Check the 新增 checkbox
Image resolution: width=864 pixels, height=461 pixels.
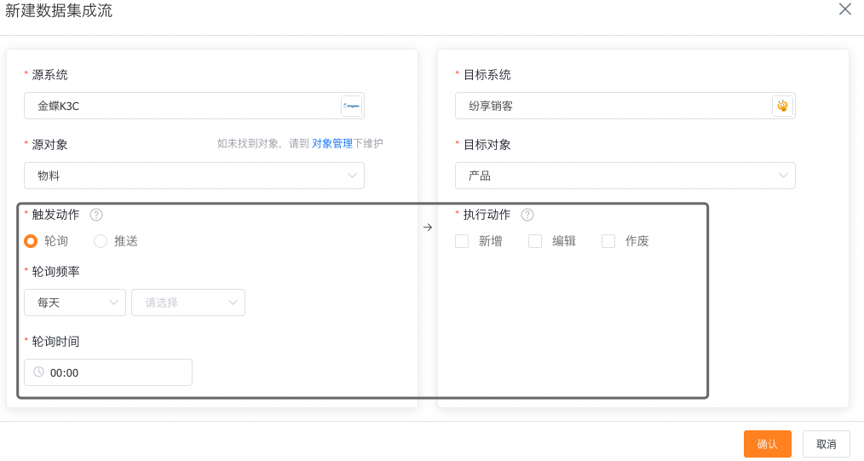pos(462,240)
